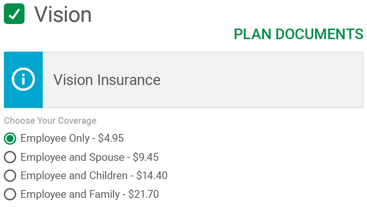This screenshot has width=367, height=207.
Task: Click the $14.40 children price text
Action: (152, 175)
